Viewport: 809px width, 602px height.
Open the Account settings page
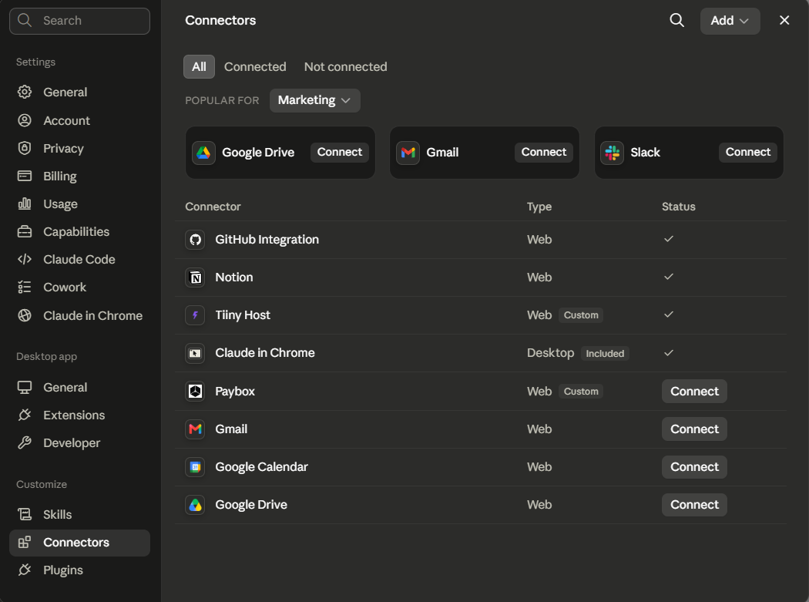point(79,120)
